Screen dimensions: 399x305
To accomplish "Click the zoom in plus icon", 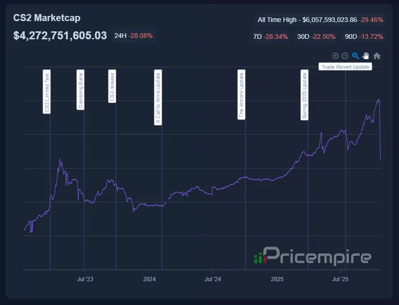I will point(335,56).
